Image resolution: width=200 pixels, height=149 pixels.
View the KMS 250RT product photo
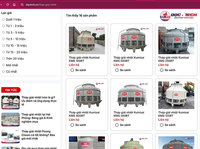tap(176, 40)
